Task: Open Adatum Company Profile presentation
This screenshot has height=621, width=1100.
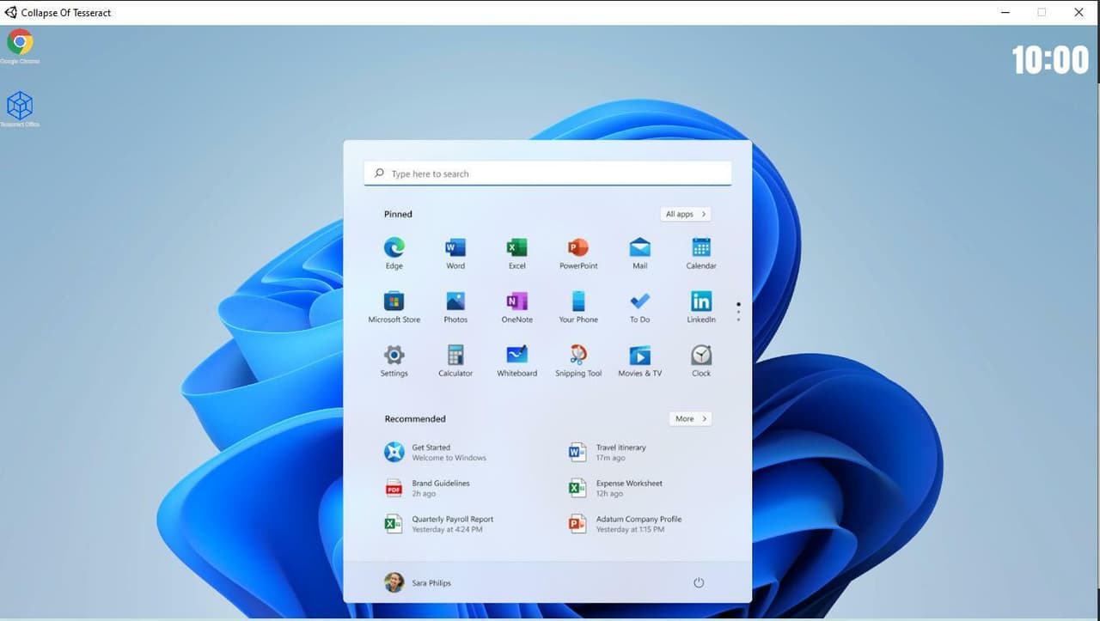Action: [x=626, y=524]
